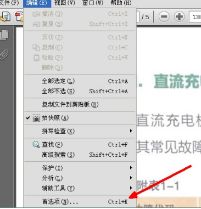Open the 帮助(H) menu
The height and width of the screenshot is (209, 201).
(121, 3)
